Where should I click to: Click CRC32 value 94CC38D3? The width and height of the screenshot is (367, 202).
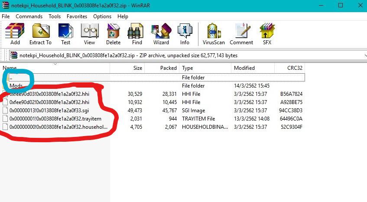tap(291, 110)
